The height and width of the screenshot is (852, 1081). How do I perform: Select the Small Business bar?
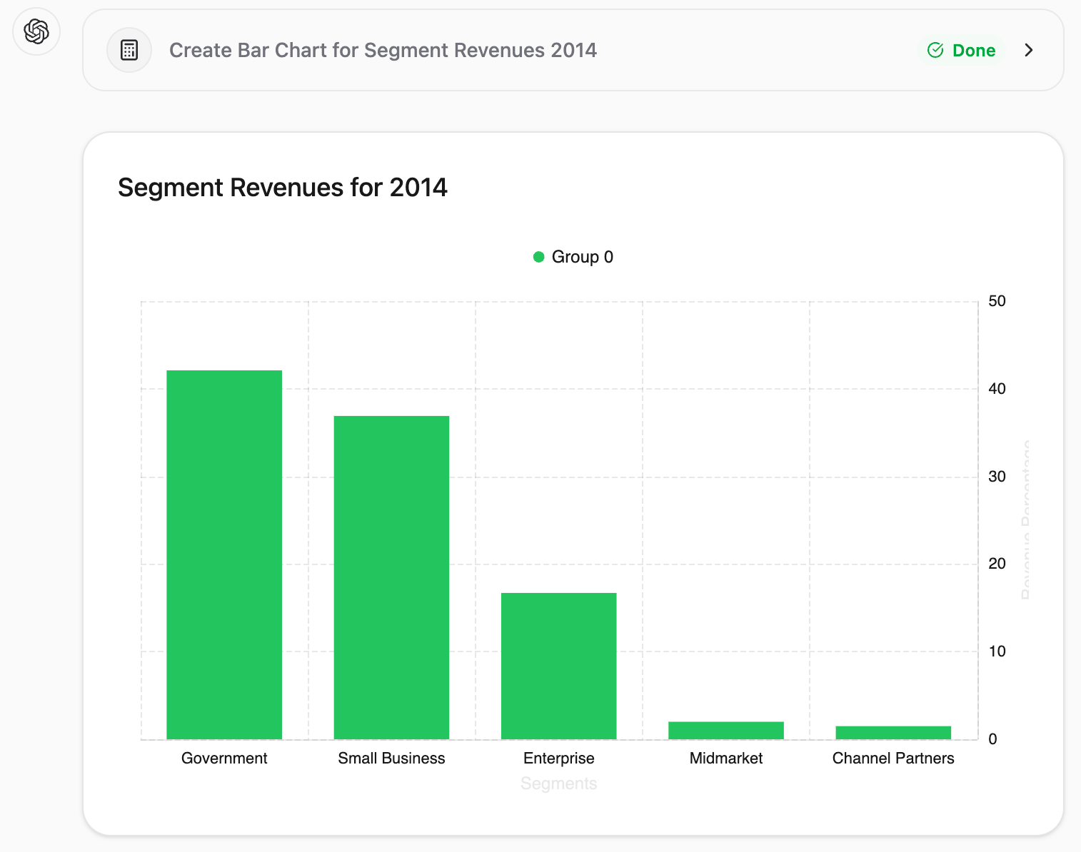391,577
